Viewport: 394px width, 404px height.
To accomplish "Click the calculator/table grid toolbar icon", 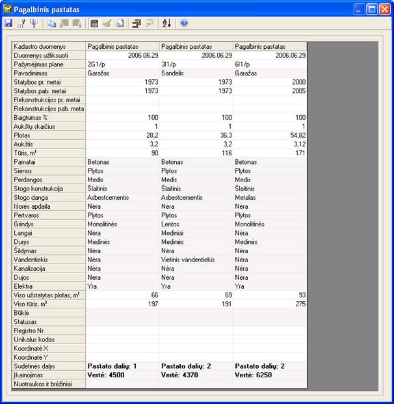I will pyautogui.click(x=94, y=23).
